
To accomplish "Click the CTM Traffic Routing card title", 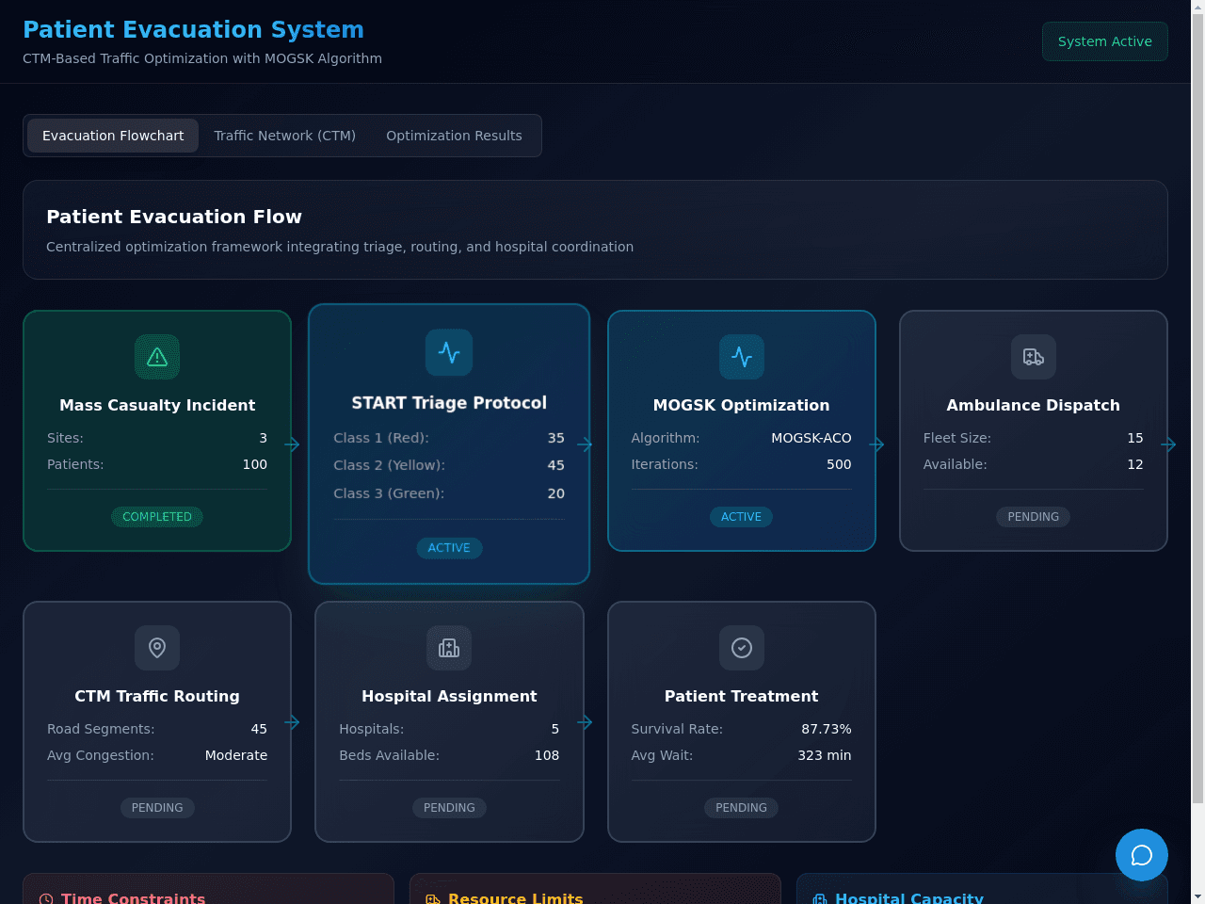I will click(157, 696).
